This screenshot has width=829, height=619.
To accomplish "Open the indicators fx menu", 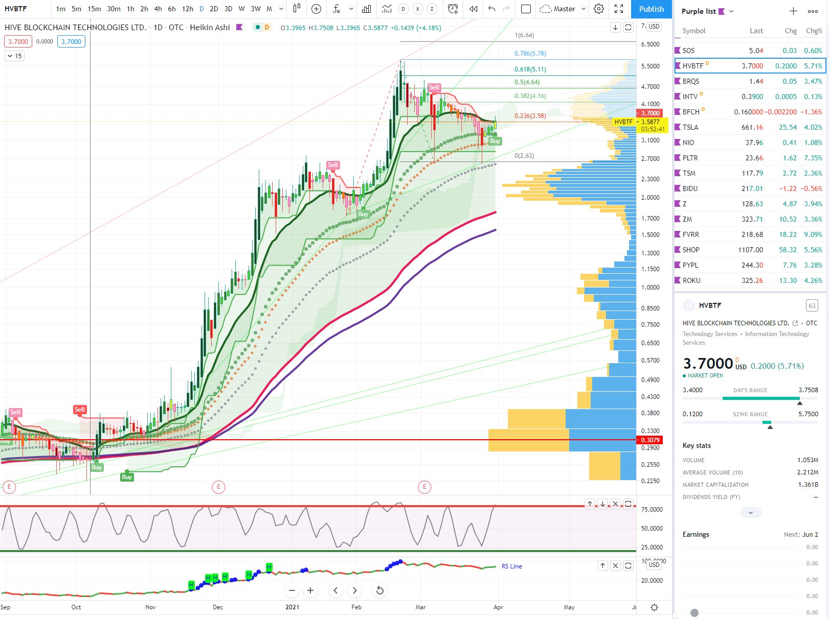I will [x=336, y=9].
